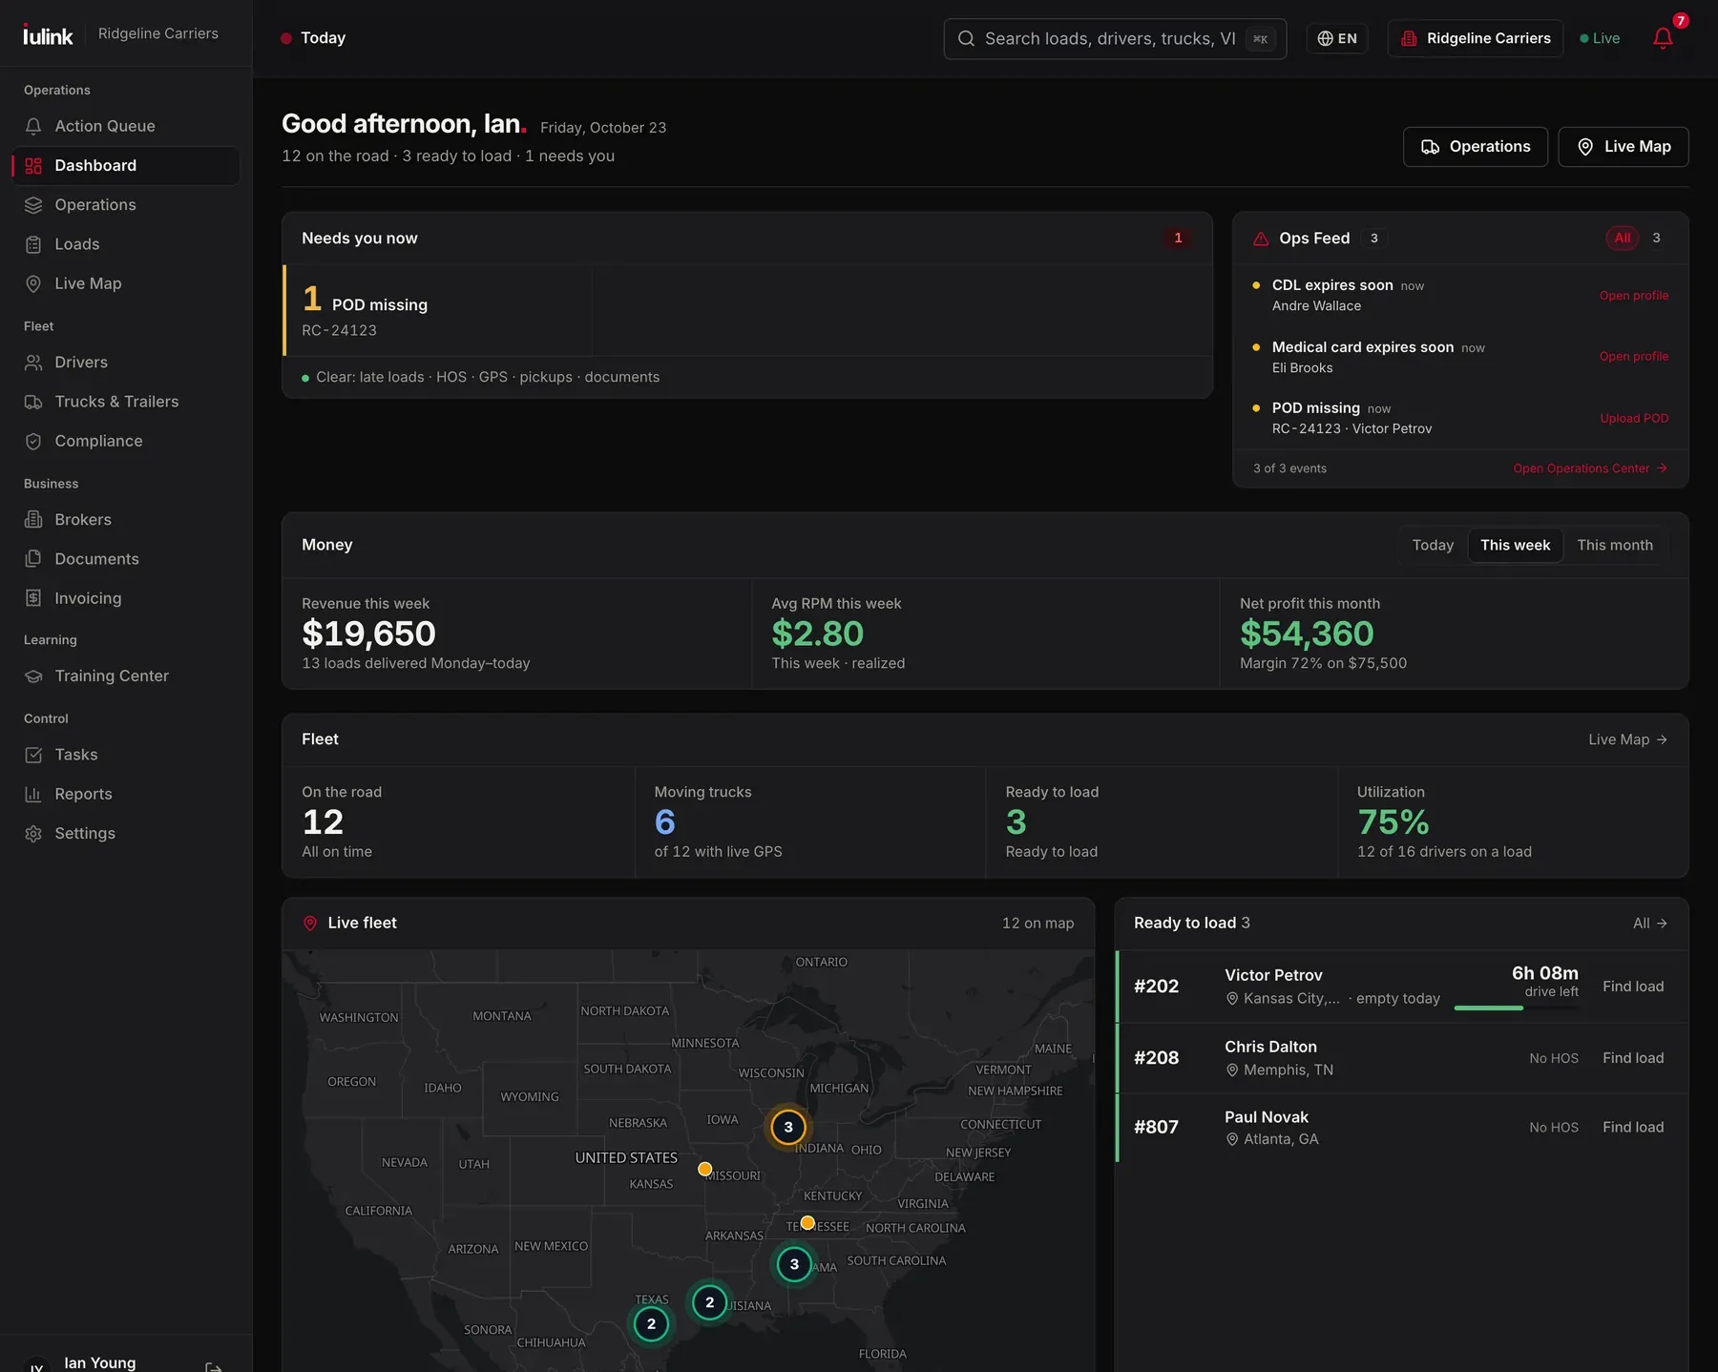Click the Training Center graduation cap icon

click(33, 676)
